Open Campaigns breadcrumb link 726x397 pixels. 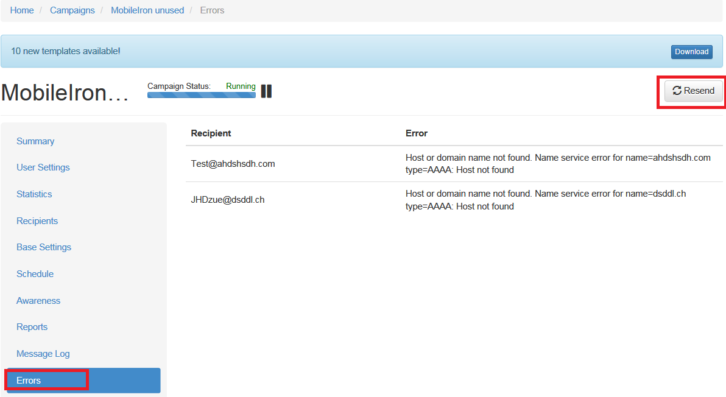click(72, 10)
